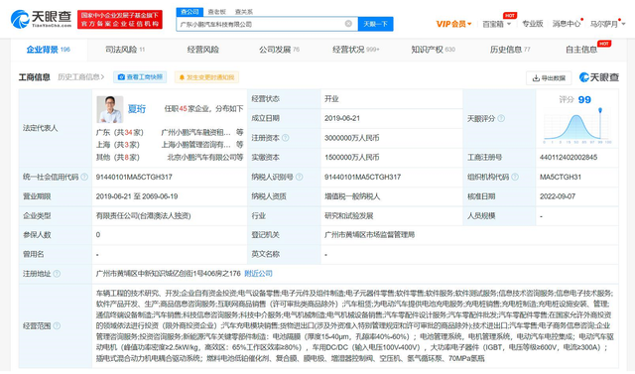Click the help icon beside 注册资本

tap(286, 138)
